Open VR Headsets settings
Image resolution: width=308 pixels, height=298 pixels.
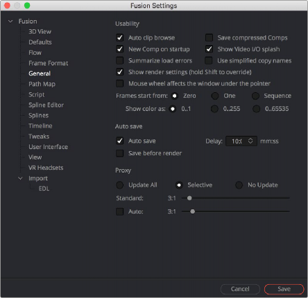(46, 168)
